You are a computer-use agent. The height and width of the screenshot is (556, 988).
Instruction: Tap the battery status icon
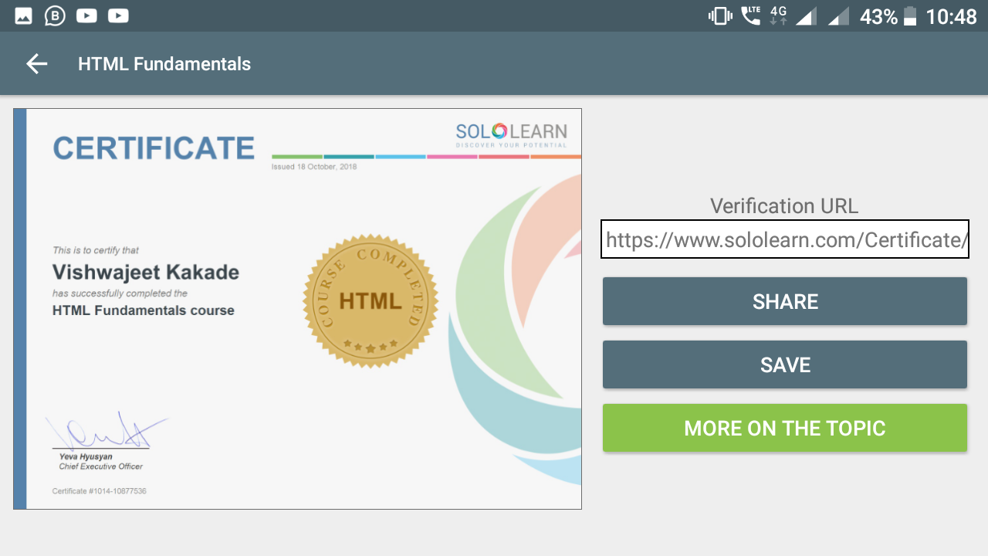(x=910, y=15)
